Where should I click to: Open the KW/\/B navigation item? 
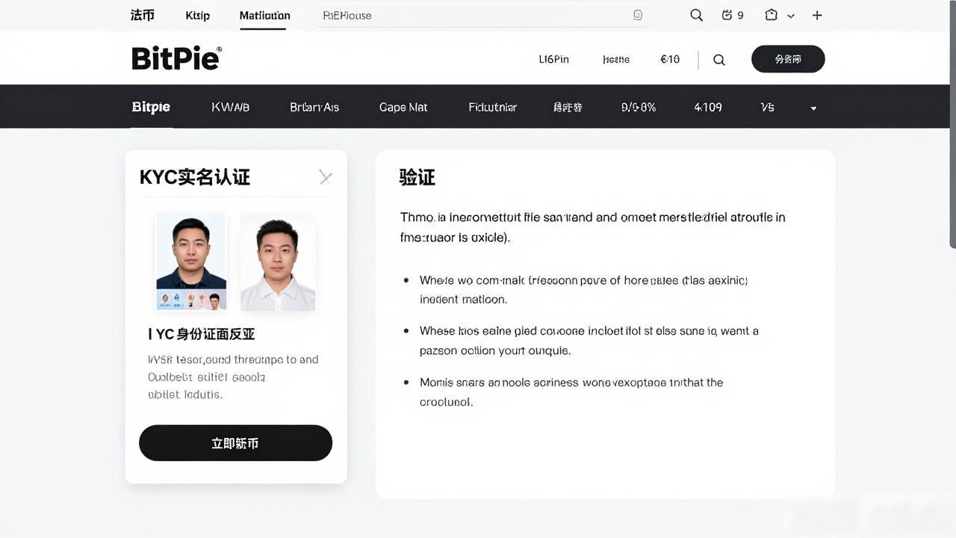click(x=230, y=107)
